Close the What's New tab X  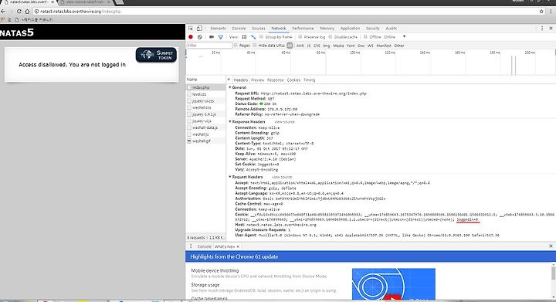click(238, 246)
